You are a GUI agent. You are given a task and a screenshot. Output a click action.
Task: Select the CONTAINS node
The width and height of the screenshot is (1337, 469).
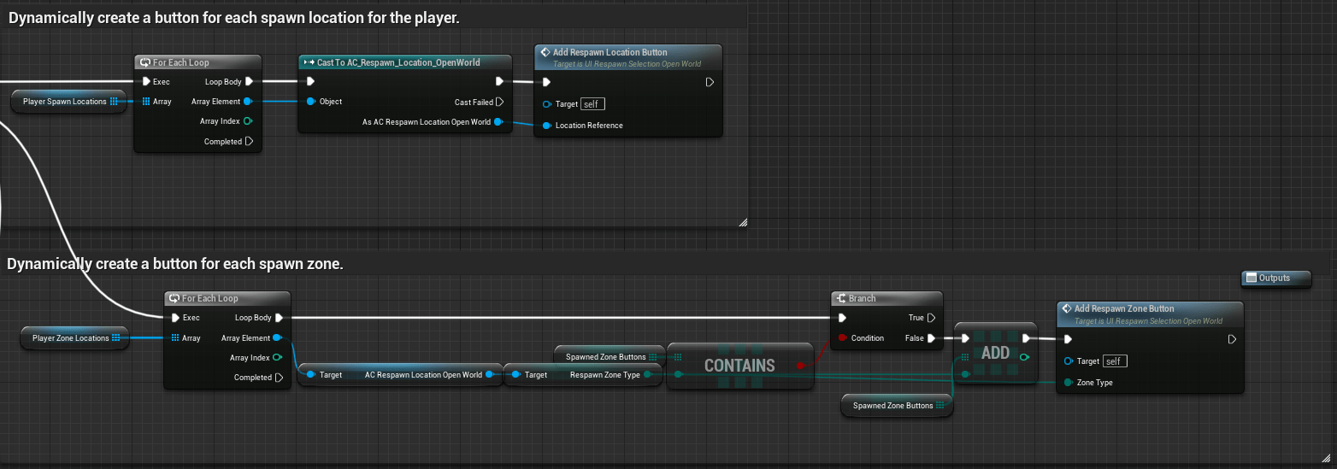click(739, 366)
